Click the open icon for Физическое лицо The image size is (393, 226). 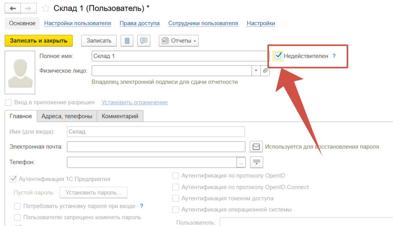pos(265,71)
